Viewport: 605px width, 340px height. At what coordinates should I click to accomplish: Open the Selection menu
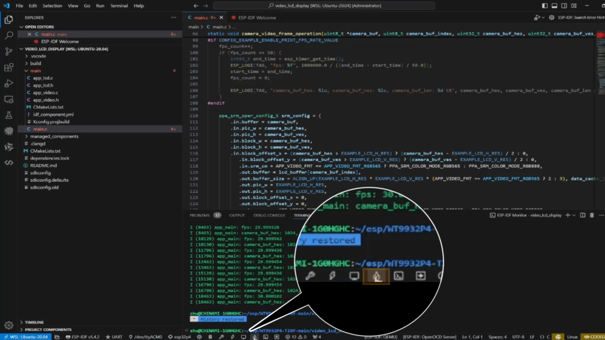[52, 6]
